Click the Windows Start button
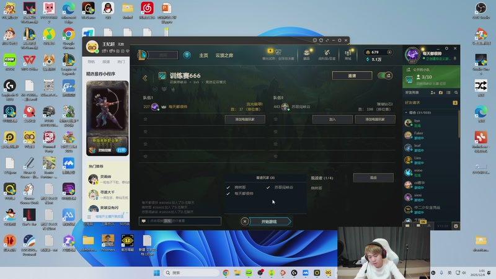Image resolution: width=496 pixels, height=279 pixels. click(157, 273)
